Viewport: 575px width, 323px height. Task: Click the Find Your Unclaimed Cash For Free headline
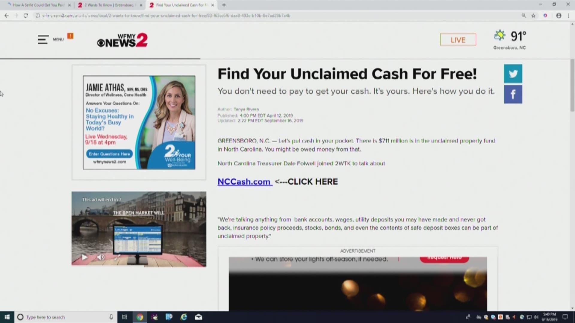(347, 74)
